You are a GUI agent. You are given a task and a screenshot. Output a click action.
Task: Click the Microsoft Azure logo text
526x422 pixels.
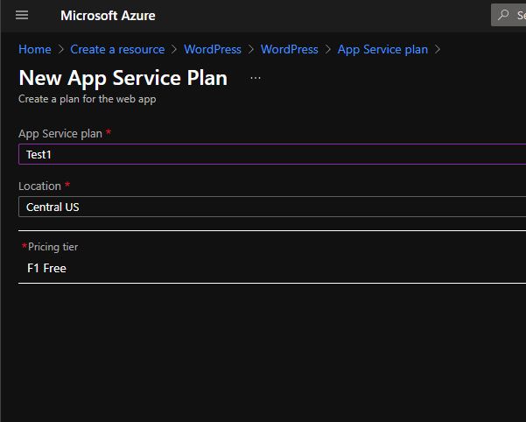click(108, 16)
